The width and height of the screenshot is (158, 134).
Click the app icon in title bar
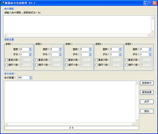[3, 3]
